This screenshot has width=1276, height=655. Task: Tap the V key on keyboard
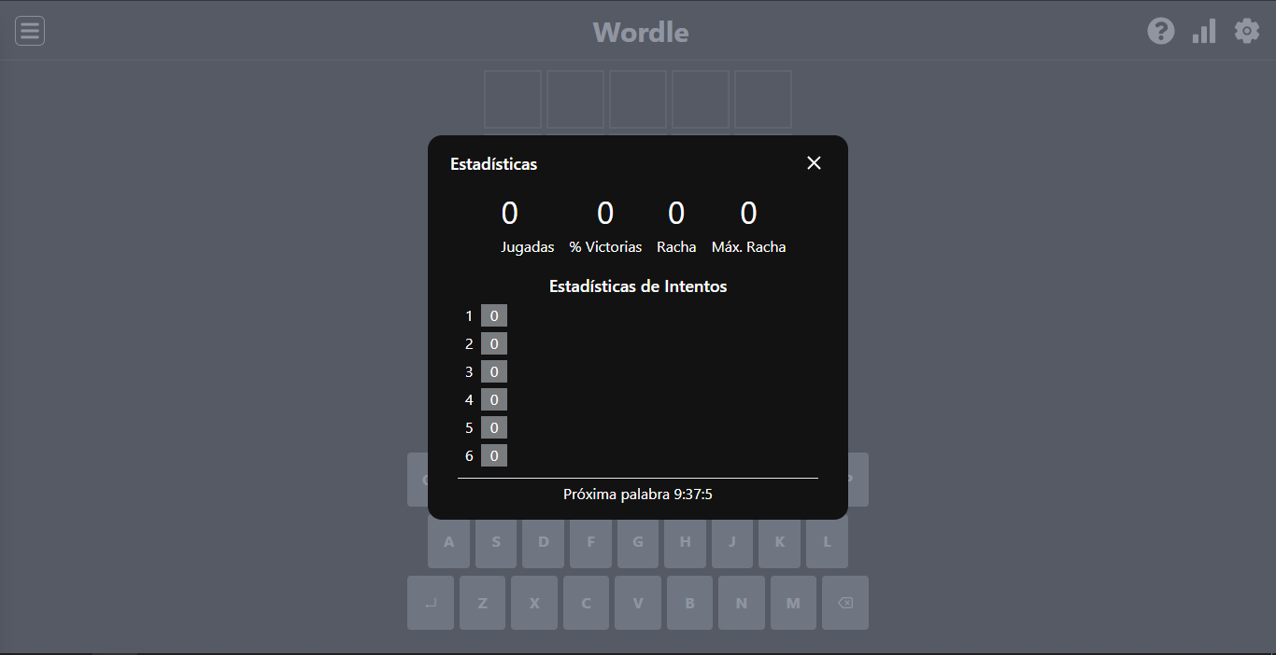coord(638,603)
